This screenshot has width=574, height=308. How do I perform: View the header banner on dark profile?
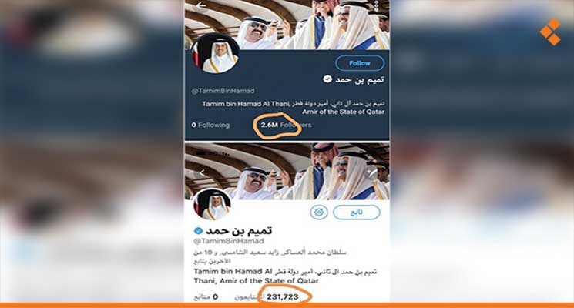click(287, 25)
